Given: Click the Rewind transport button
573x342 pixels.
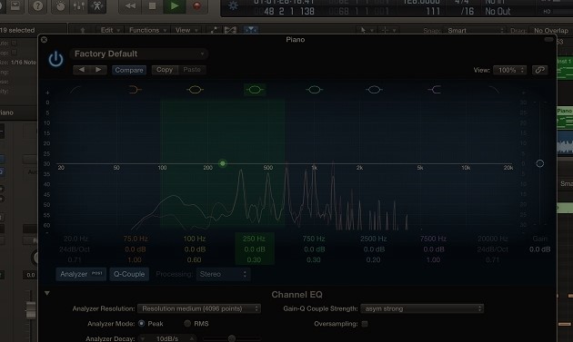Looking at the screenshot, I should click(x=130, y=5).
